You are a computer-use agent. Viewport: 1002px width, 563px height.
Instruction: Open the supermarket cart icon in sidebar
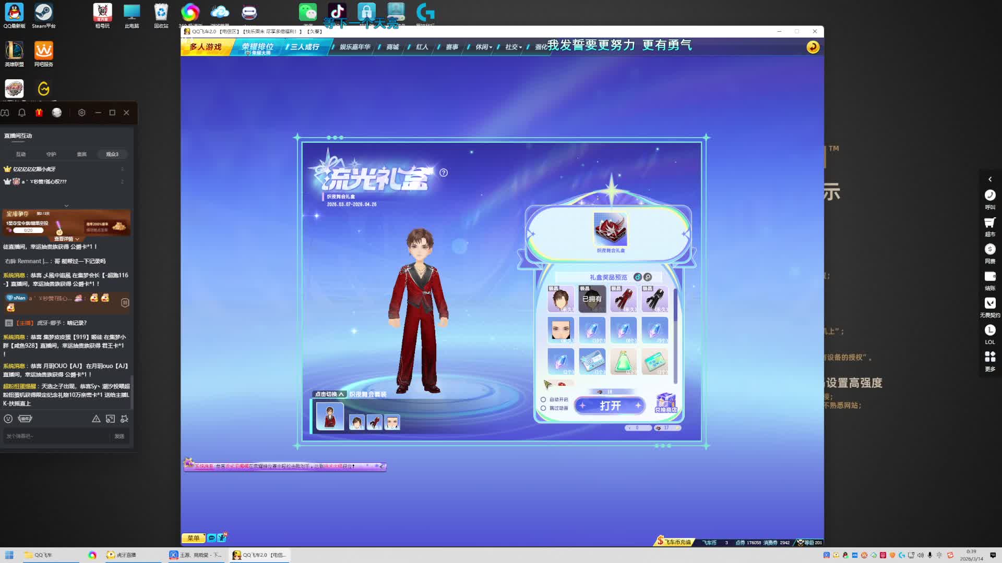989,223
